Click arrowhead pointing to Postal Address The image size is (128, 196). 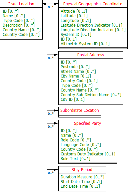tap(56, 55)
